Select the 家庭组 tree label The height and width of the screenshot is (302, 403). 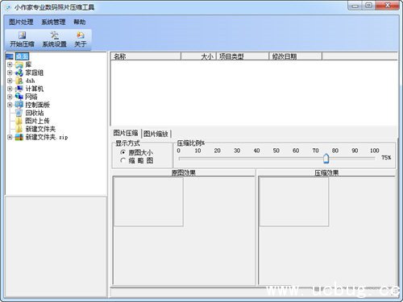35,72
